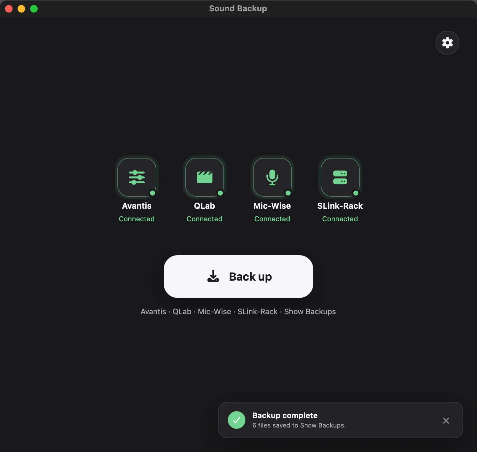Viewport: 477px width, 452px height.
Task: Click the Connected status under SLink-Rack
Action: (x=340, y=219)
